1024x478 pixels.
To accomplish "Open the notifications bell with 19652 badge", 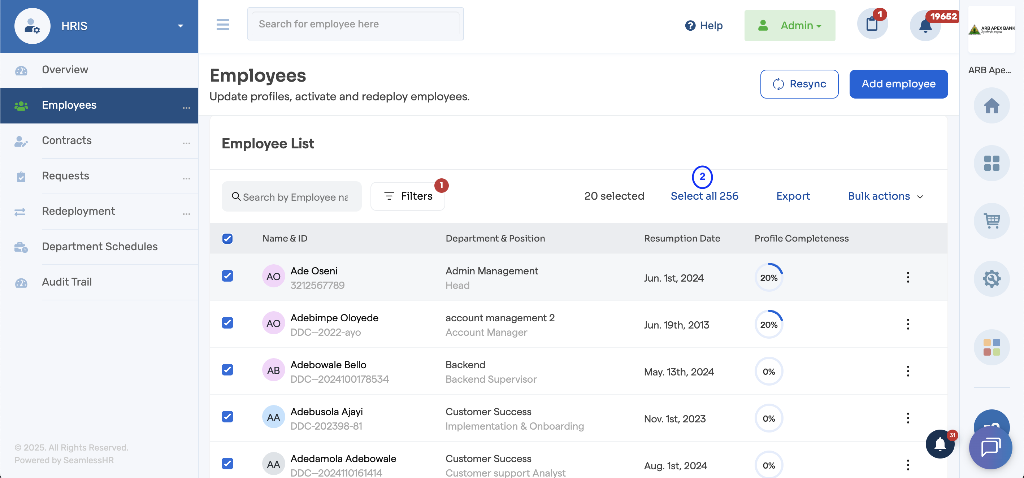I will click(x=925, y=26).
